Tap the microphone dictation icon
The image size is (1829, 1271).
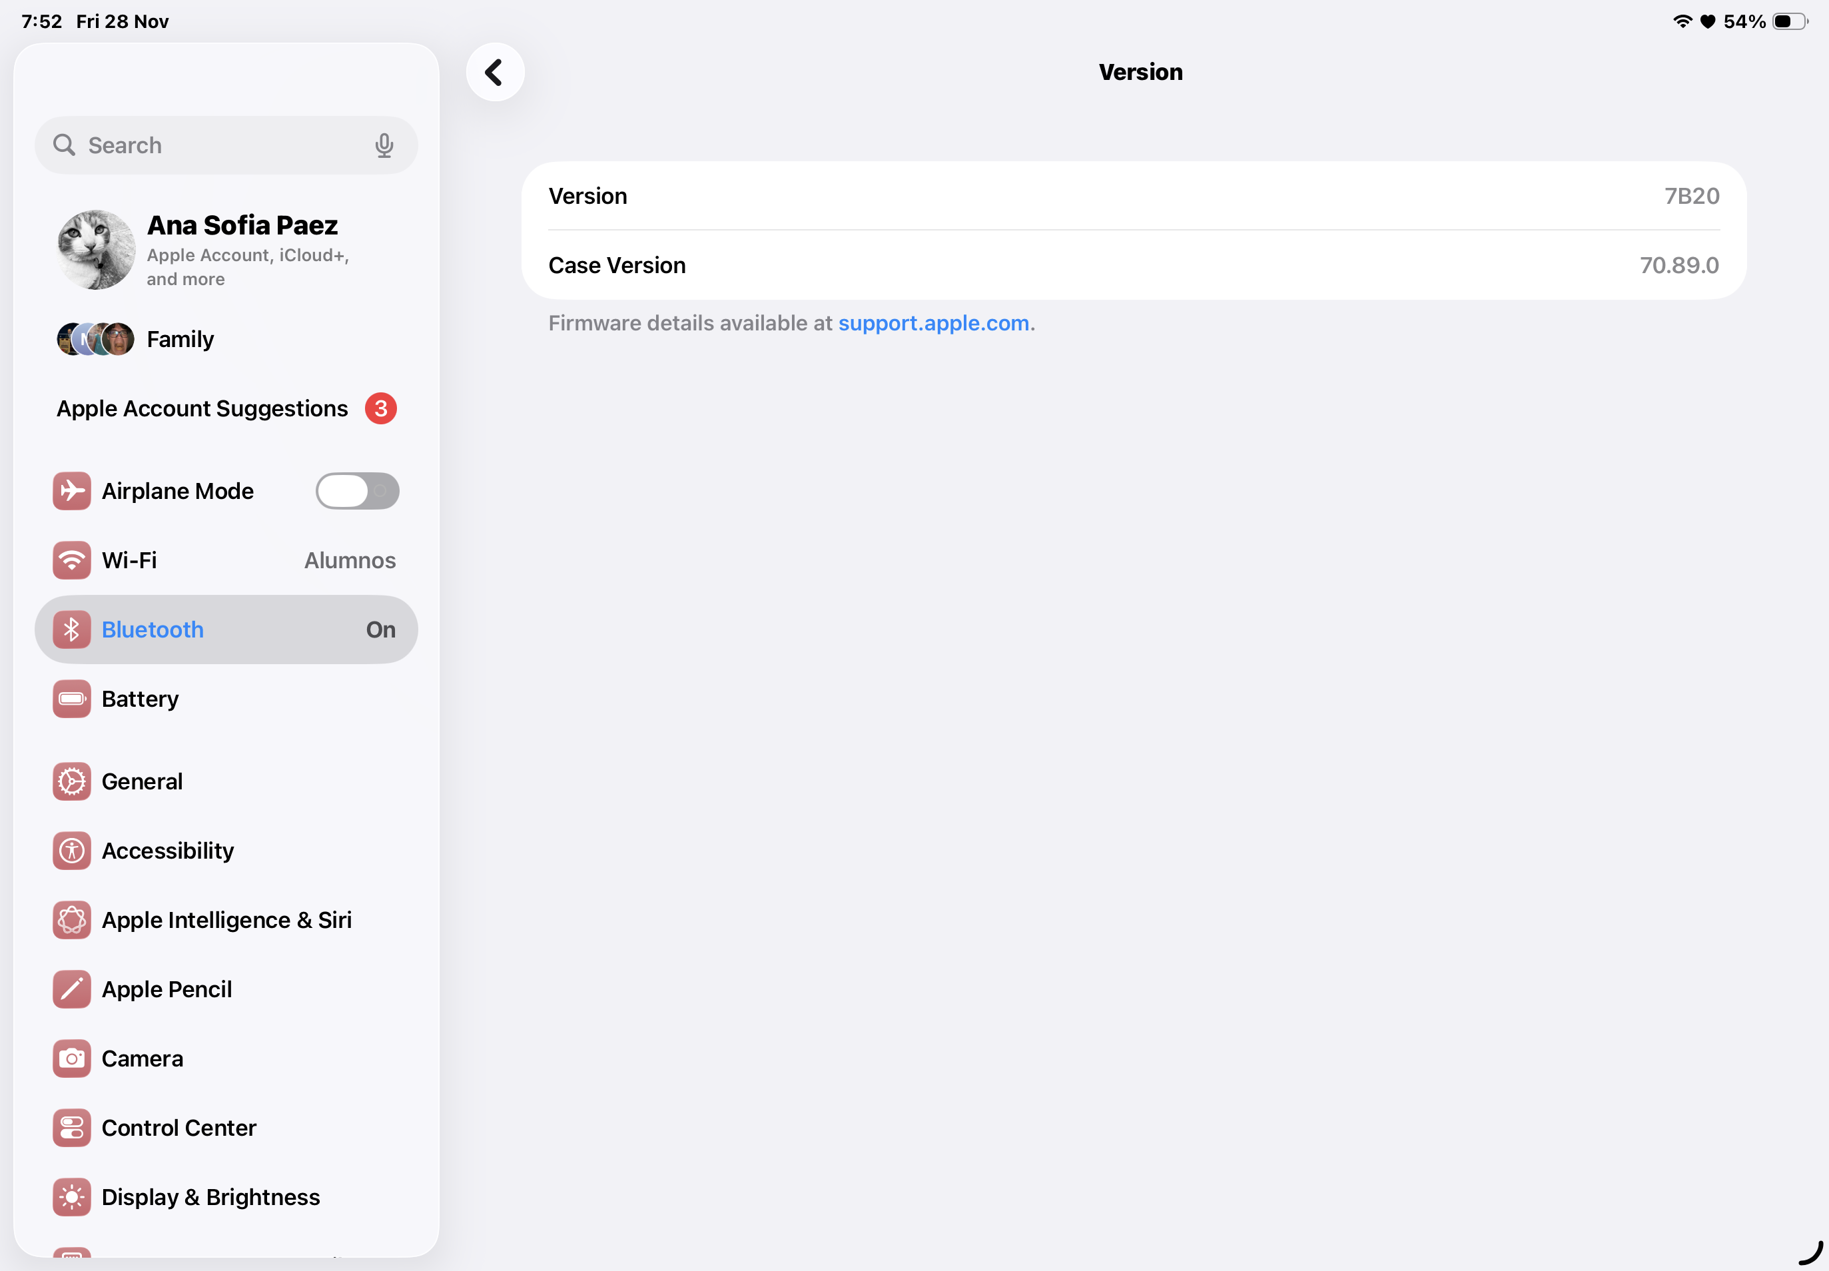pos(384,145)
